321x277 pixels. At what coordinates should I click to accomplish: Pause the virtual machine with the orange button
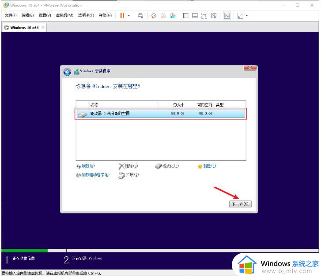click(122, 15)
